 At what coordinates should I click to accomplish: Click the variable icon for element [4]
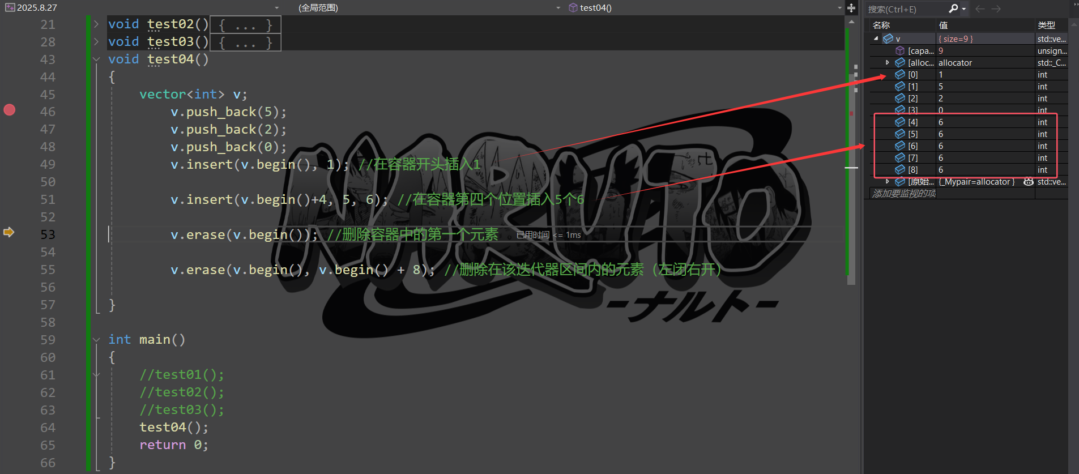click(900, 122)
